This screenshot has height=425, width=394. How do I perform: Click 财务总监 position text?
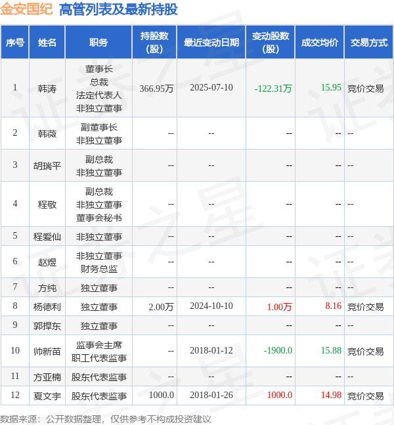pos(98,269)
